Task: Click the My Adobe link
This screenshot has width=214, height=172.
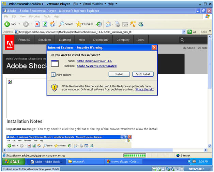Action: click(x=189, y=48)
